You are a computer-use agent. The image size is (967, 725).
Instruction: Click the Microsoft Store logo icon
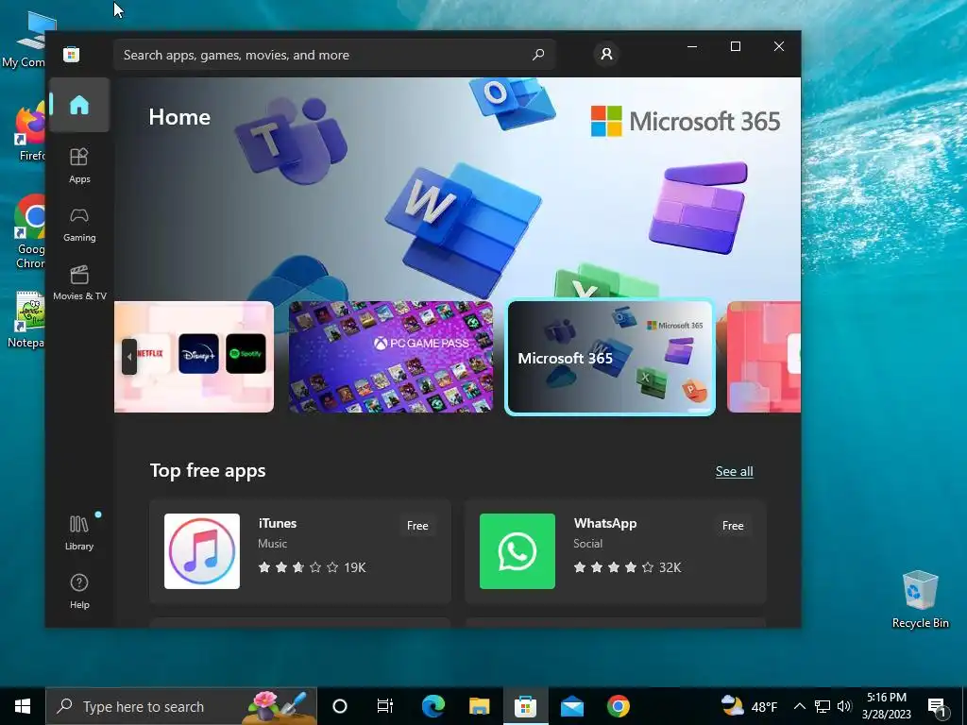[x=72, y=54]
